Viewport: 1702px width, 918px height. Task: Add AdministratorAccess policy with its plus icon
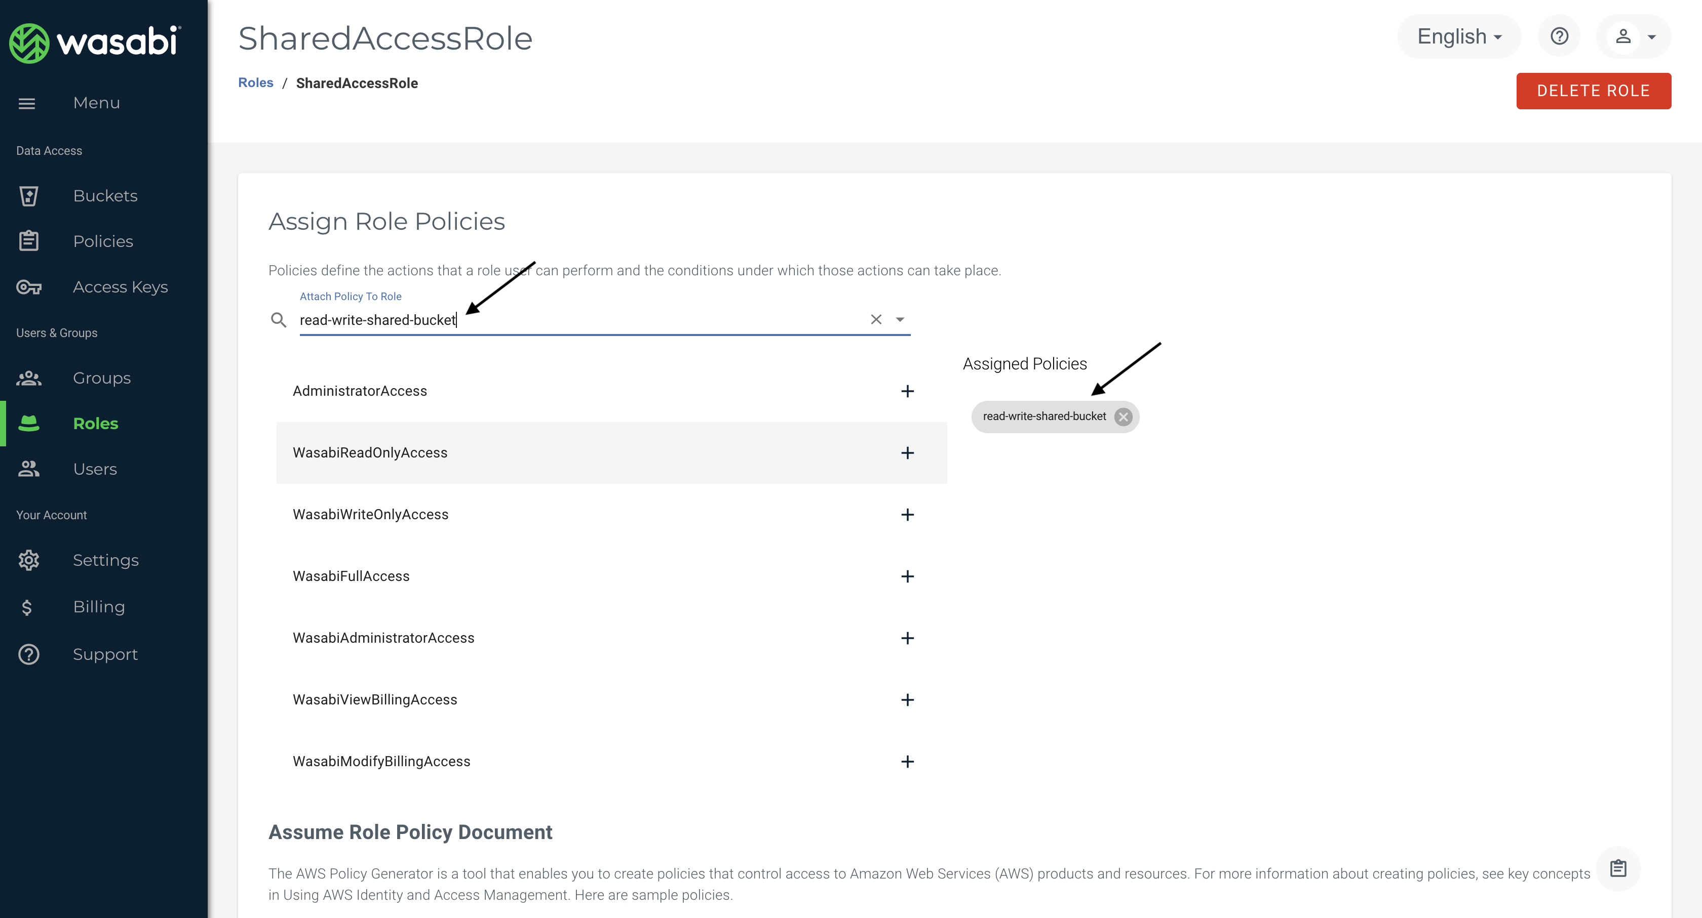coord(908,391)
